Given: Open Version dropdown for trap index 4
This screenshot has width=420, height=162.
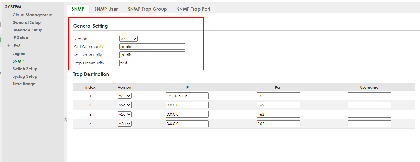Looking at the screenshot, I should 125,124.
